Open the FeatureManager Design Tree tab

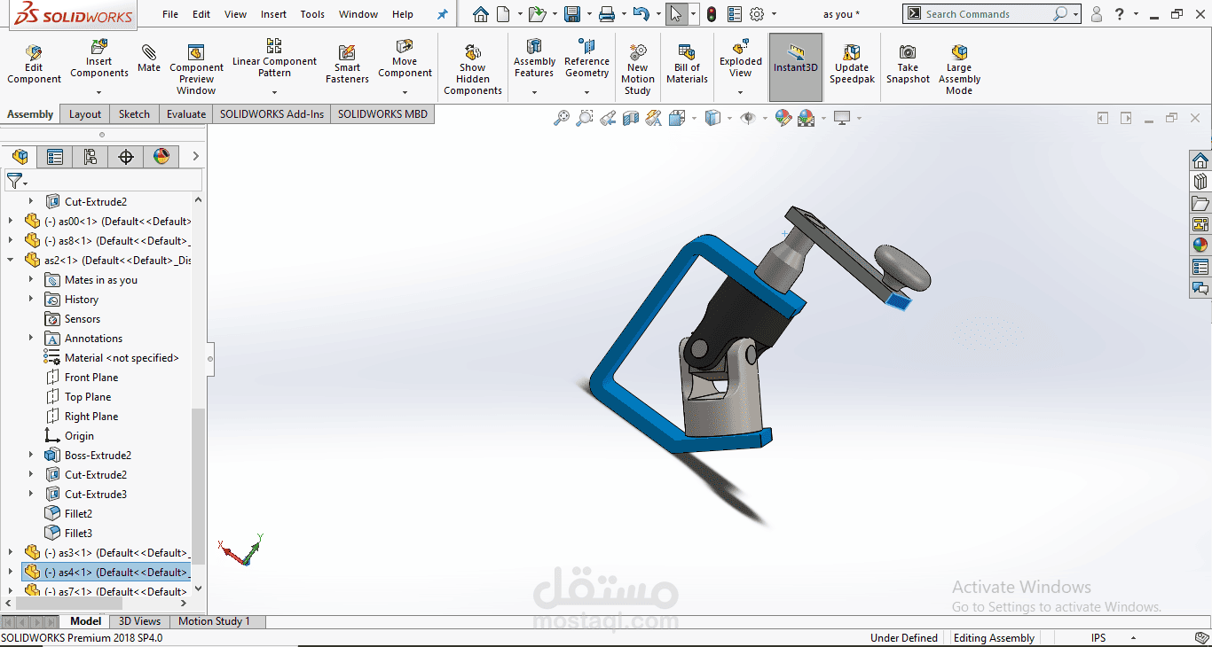(20, 157)
